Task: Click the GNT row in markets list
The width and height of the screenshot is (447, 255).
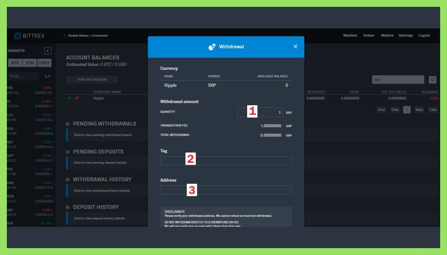Action: click(x=30, y=212)
